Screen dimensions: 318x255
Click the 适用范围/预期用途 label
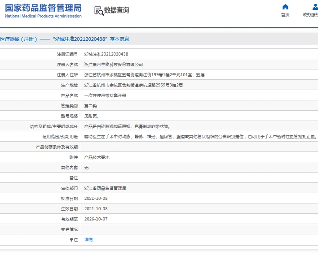point(60,137)
